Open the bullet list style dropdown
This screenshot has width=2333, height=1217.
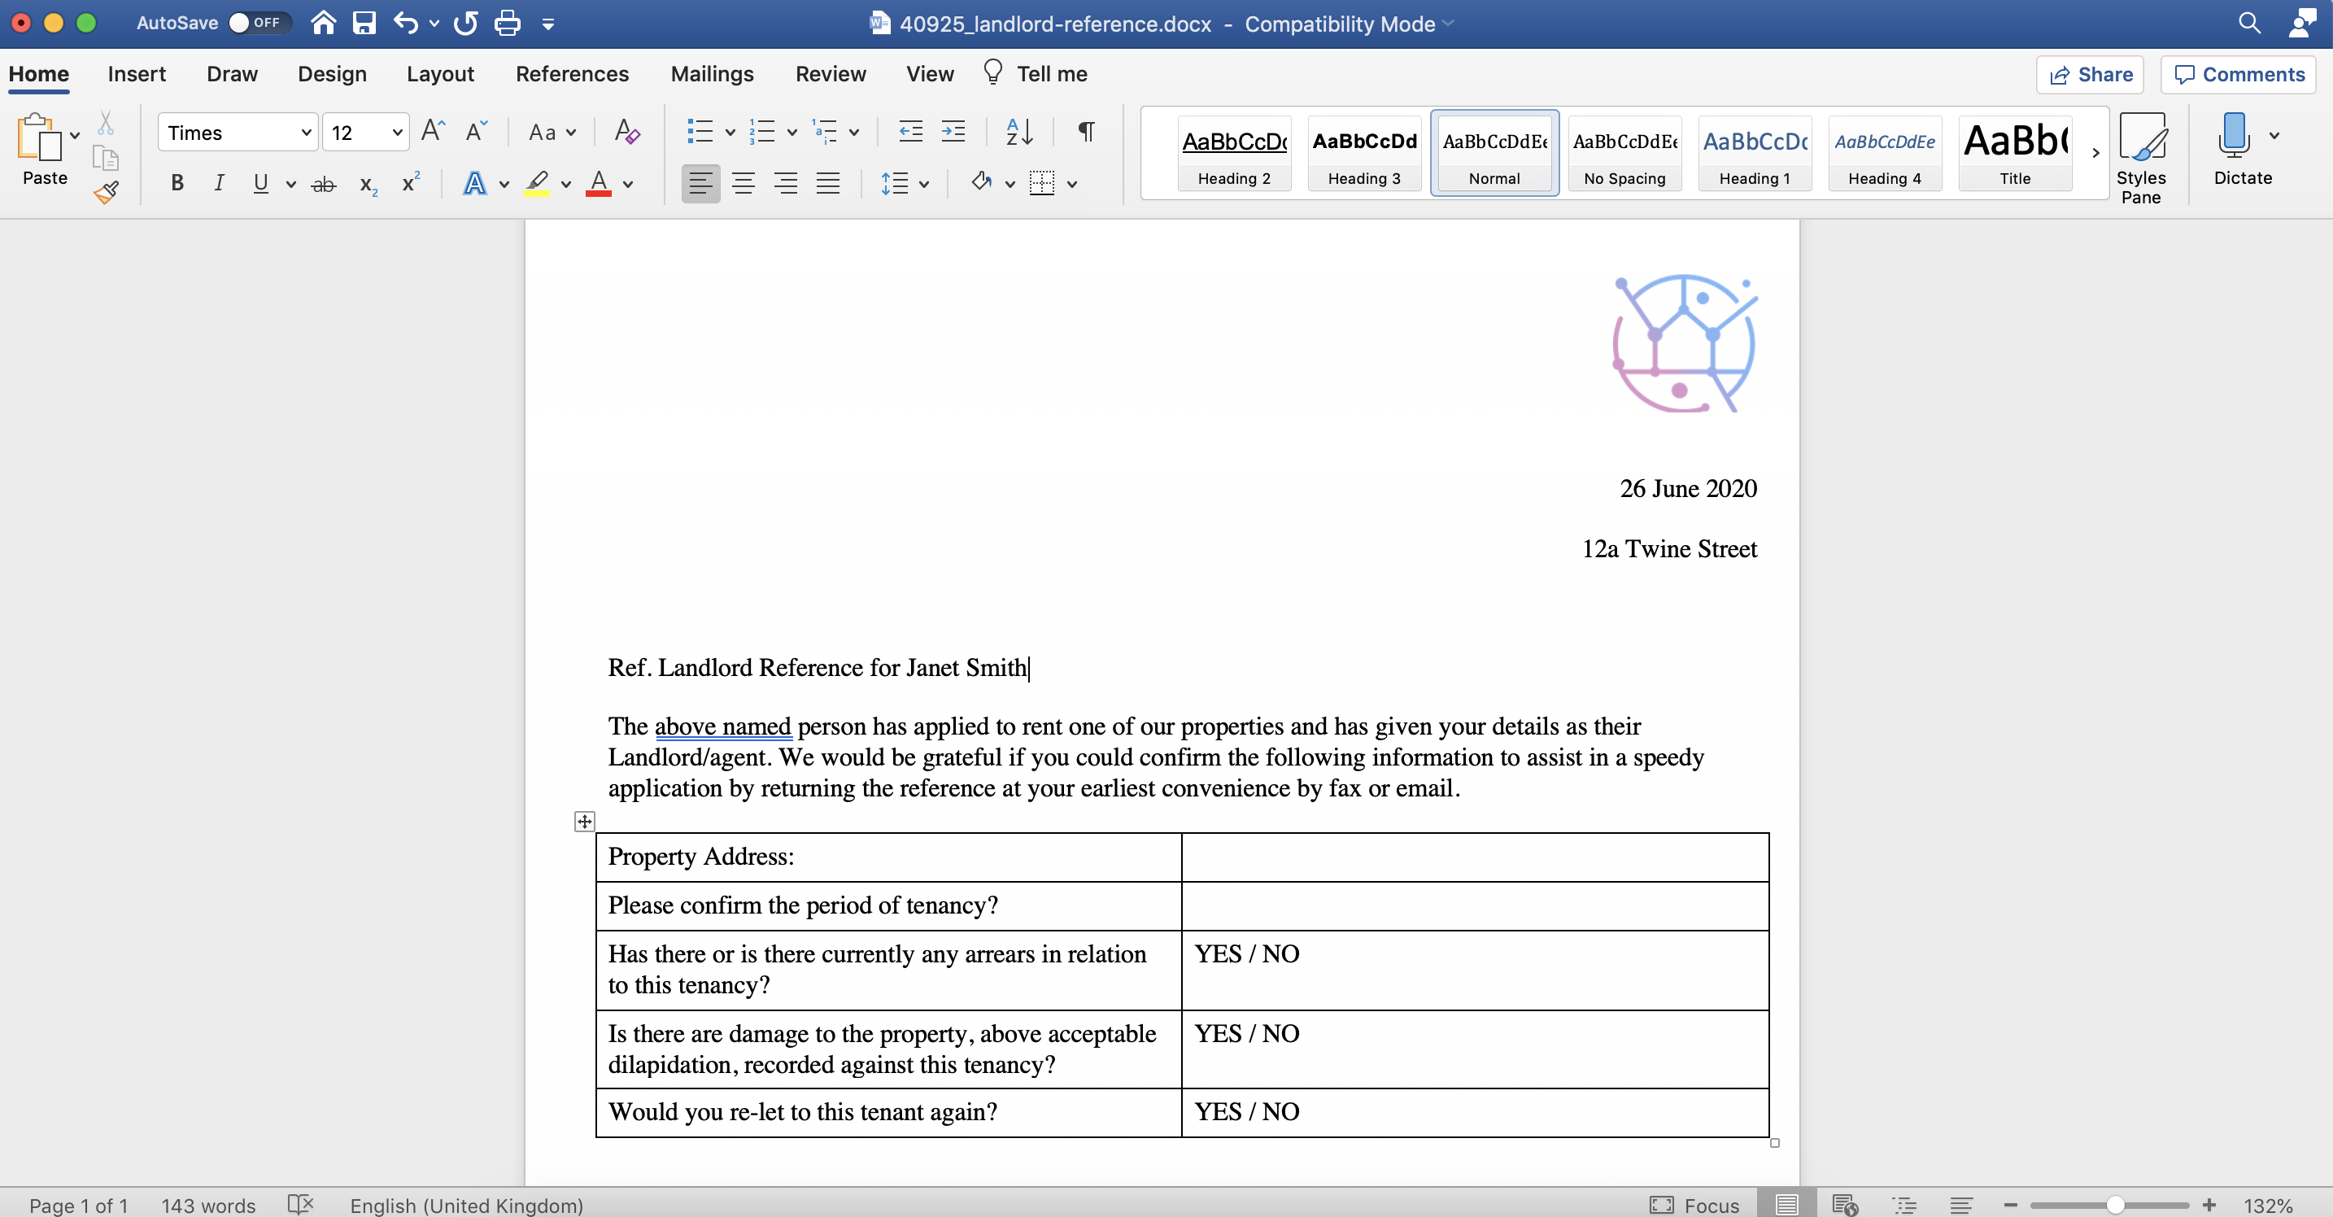[730, 131]
